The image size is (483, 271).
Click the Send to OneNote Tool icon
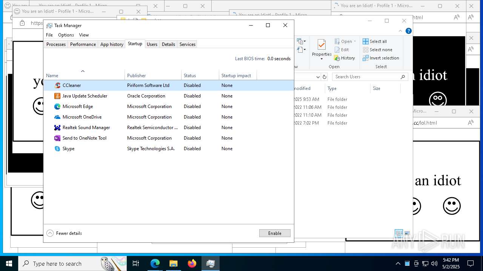click(x=57, y=138)
